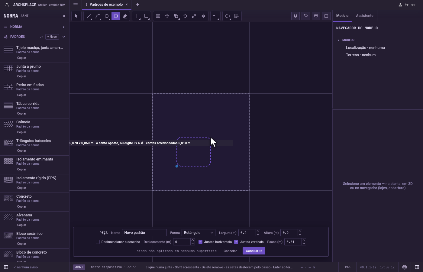423x272 pixels.
Task: Open the 3D view cube icon
Action: (x=316, y=16)
